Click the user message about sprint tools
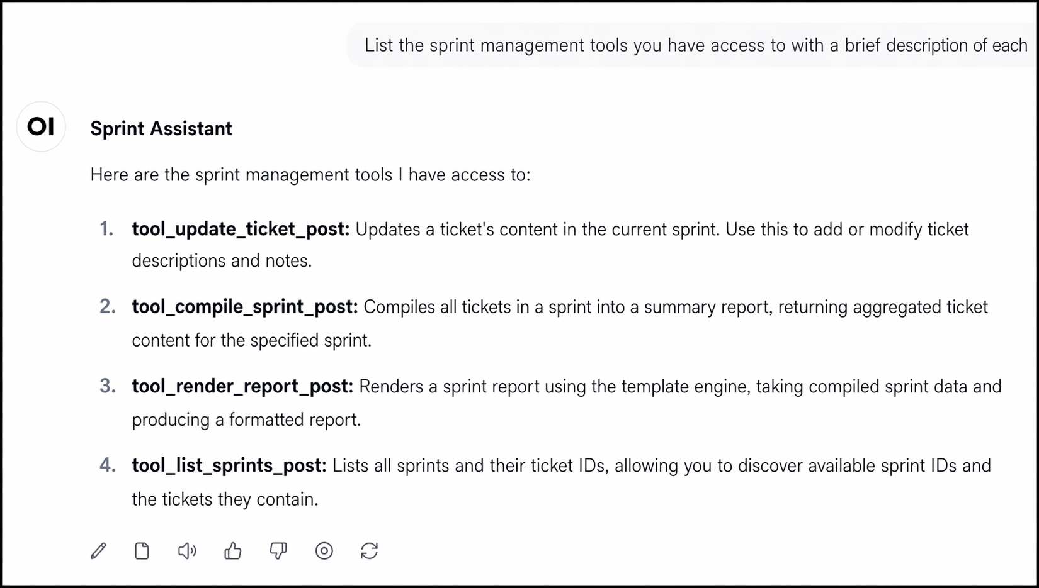Image resolution: width=1039 pixels, height=588 pixels. pyautogui.click(x=696, y=45)
